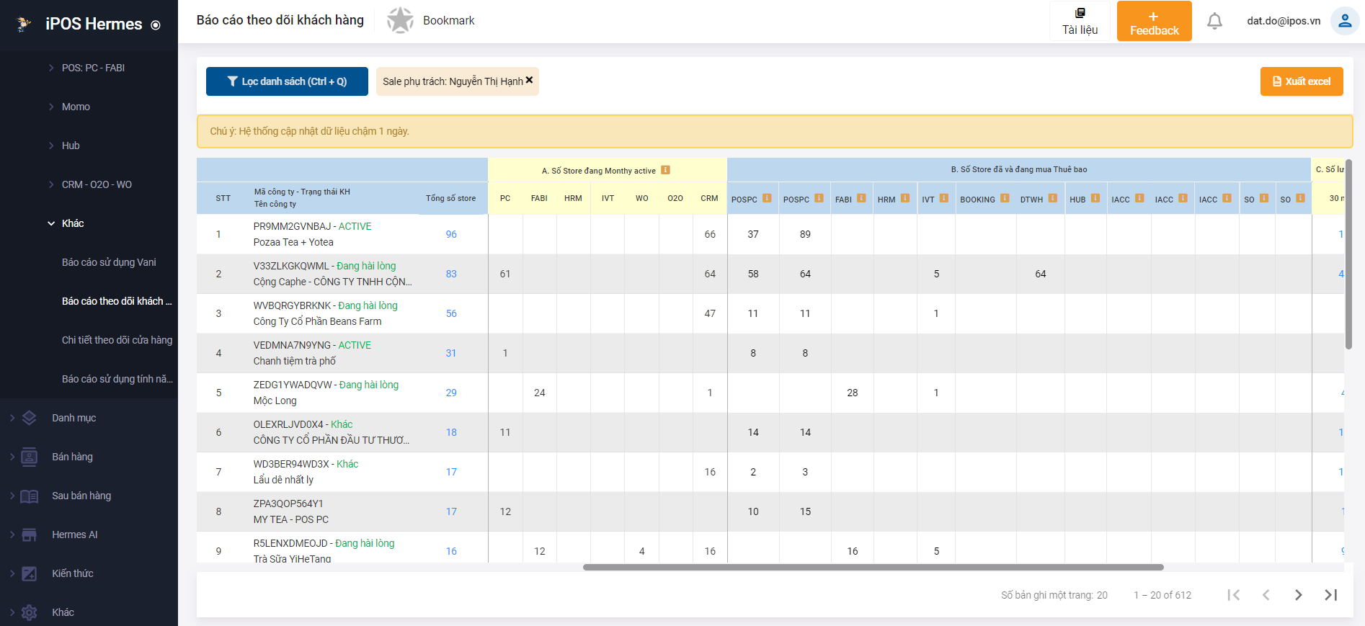Screen dimensions: 1365x626
Task: Open the Kiến thức menu label
Action: (x=73, y=573)
